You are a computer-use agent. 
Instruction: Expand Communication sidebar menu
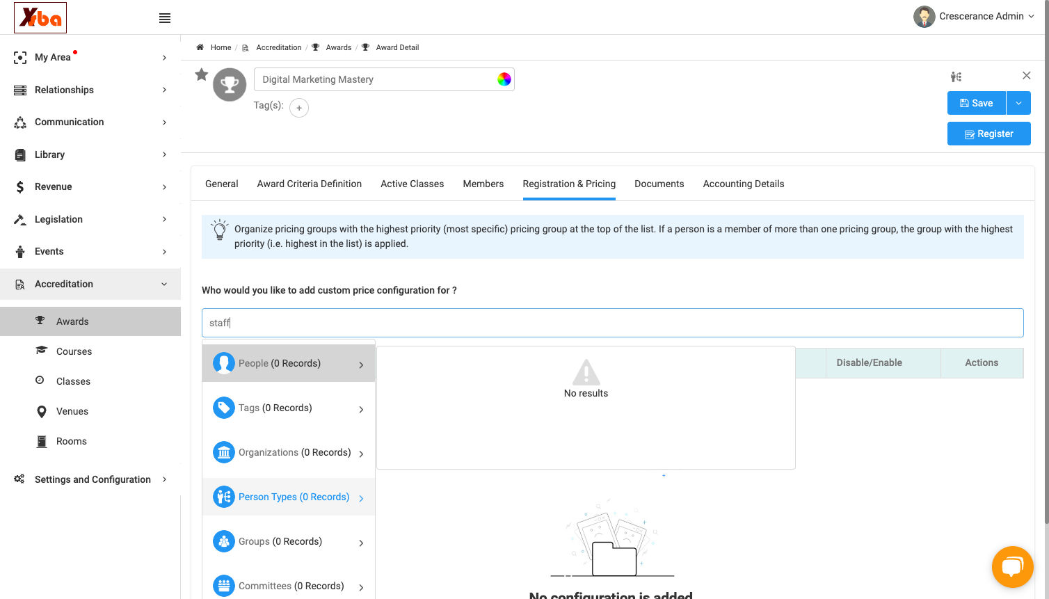90,122
